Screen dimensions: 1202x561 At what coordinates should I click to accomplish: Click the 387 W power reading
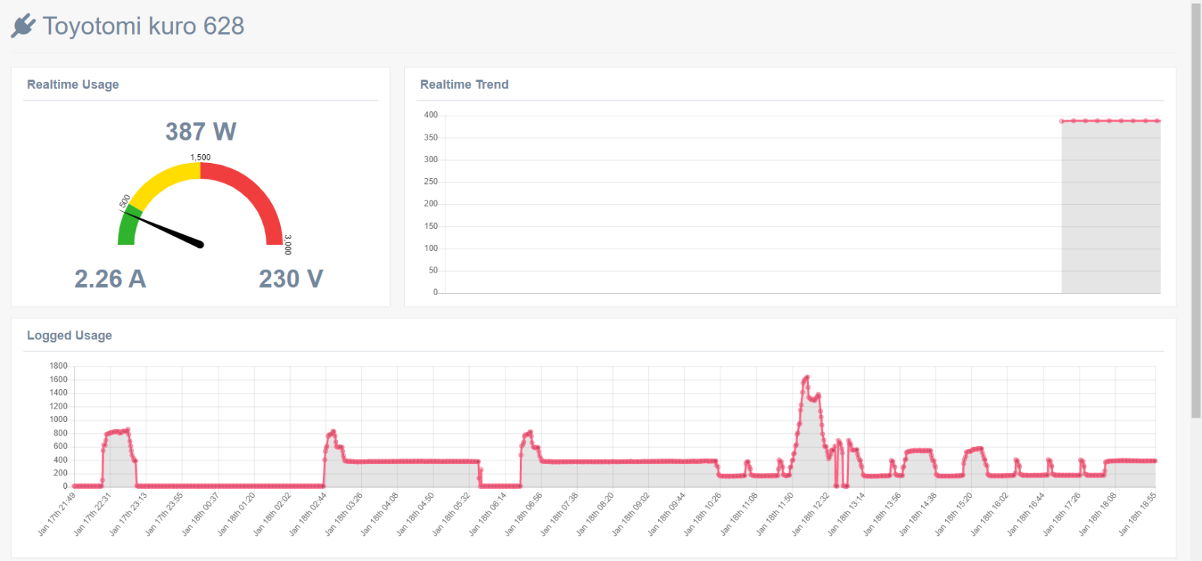pos(201,131)
